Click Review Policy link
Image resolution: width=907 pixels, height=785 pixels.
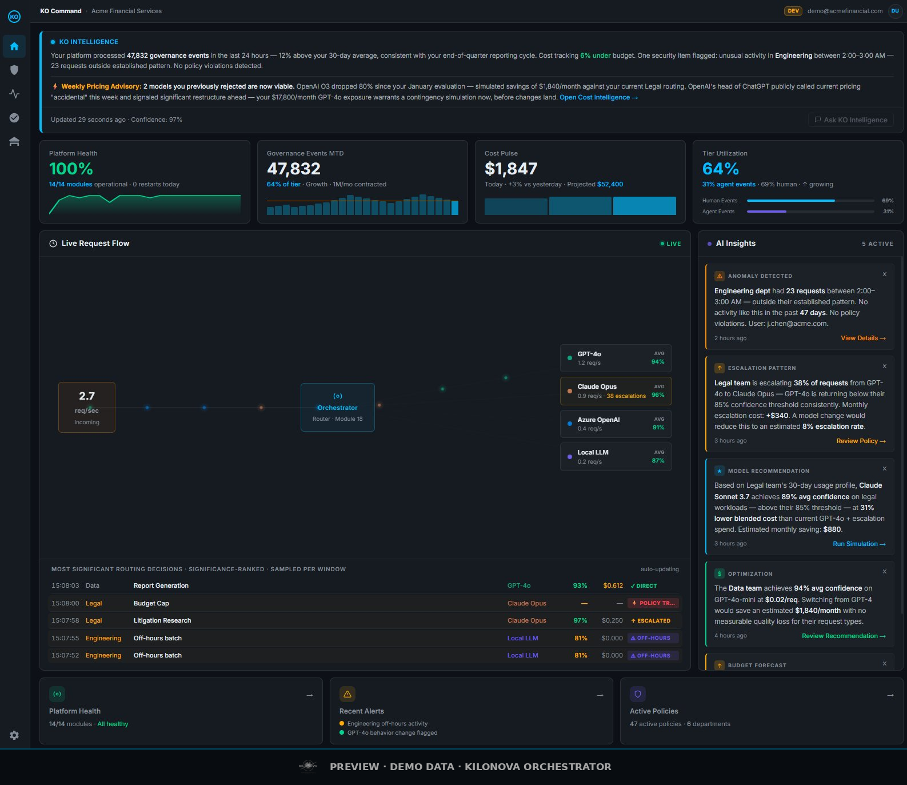click(x=861, y=441)
